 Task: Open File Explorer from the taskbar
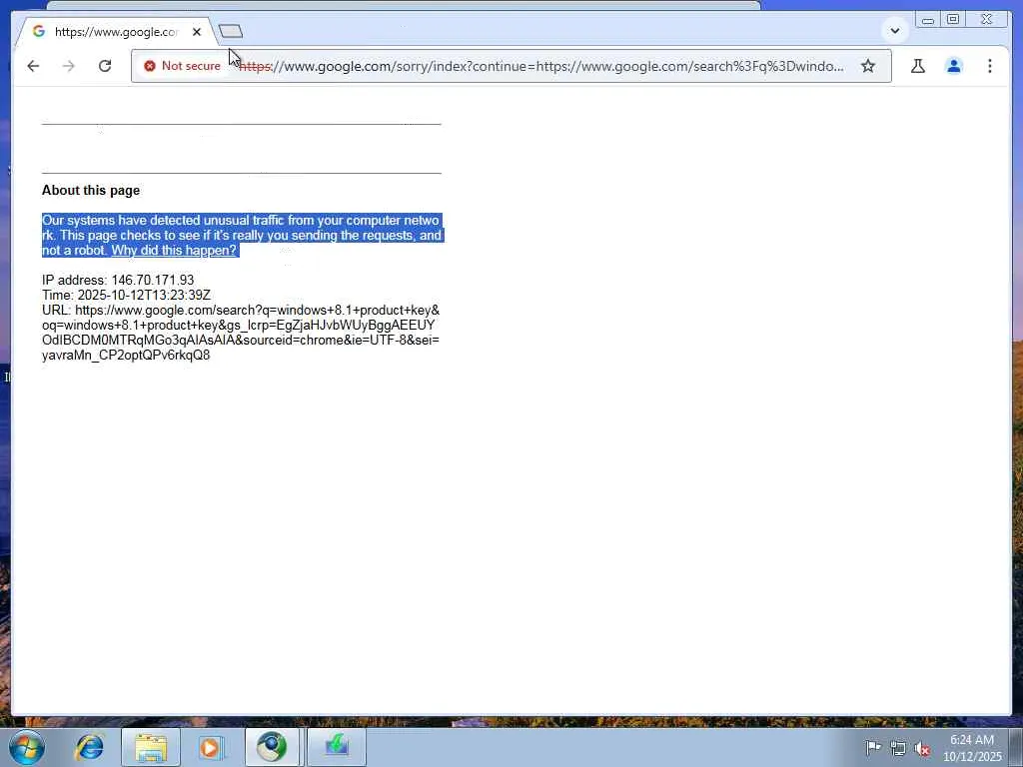point(151,747)
